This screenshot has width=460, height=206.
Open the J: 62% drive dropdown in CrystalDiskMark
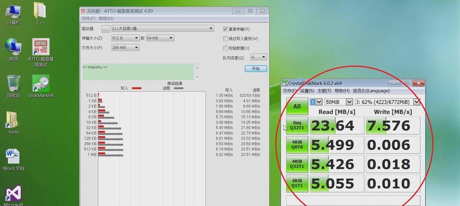pos(387,102)
